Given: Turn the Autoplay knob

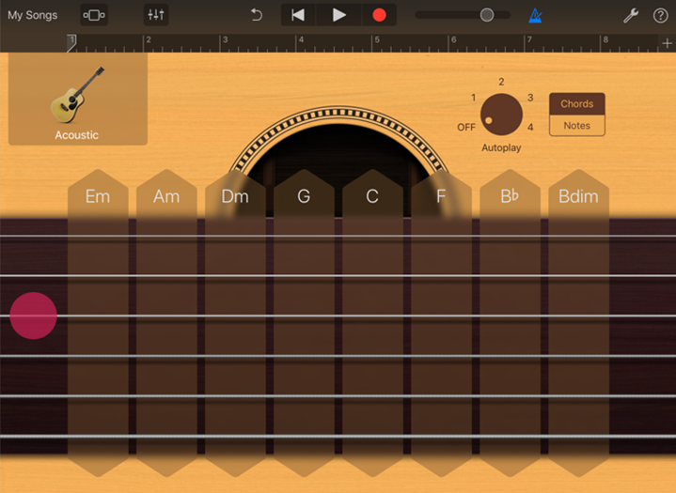Looking at the screenshot, I should pos(501,115).
